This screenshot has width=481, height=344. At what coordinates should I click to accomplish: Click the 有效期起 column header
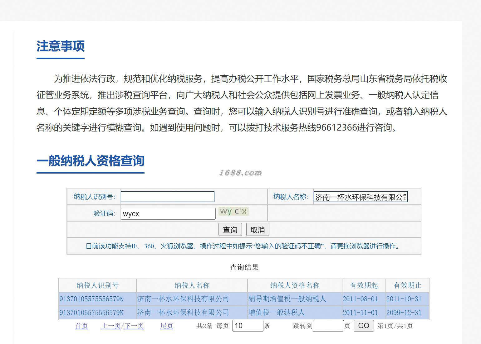pos(364,285)
